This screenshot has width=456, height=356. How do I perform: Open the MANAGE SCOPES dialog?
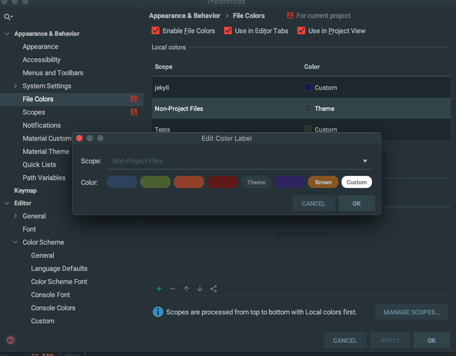pyautogui.click(x=411, y=312)
